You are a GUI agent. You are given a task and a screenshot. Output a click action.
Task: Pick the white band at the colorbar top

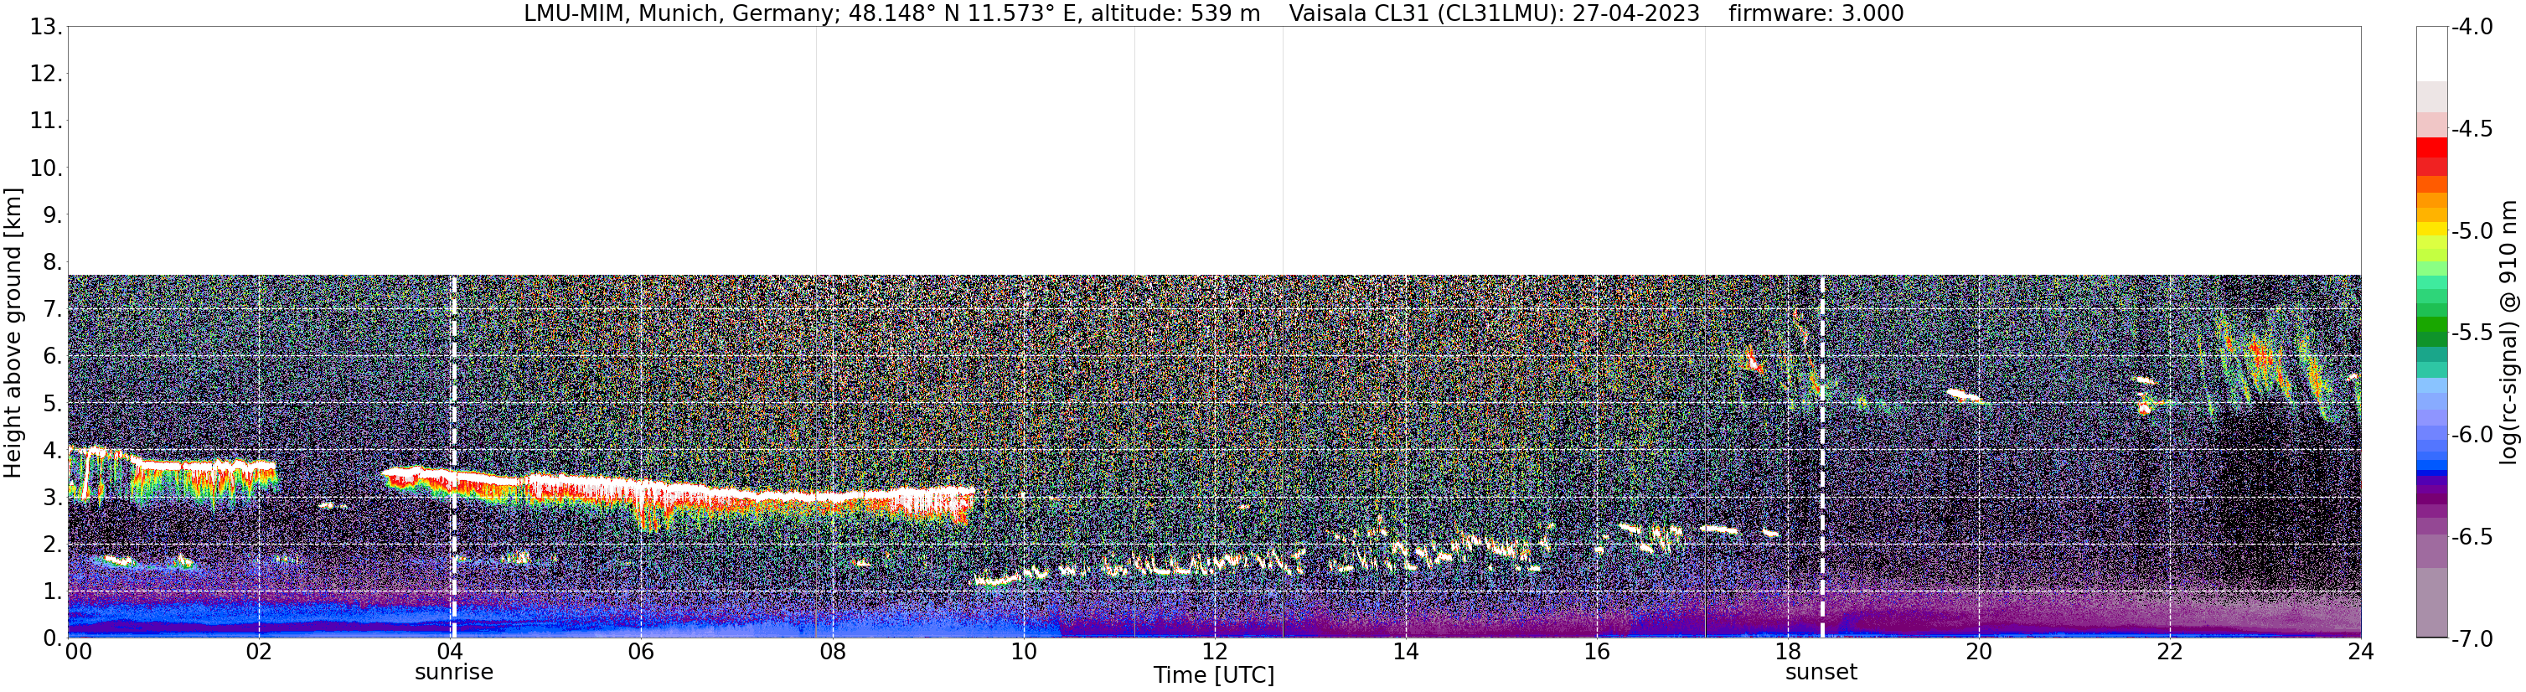point(2432,54)
